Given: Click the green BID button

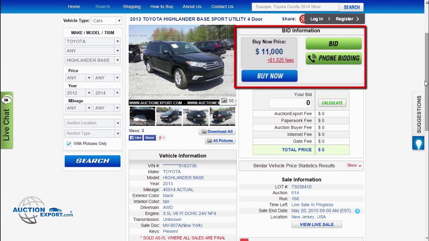Looking at the screenshot, I should pyautogui.click(x=333, y=44).
